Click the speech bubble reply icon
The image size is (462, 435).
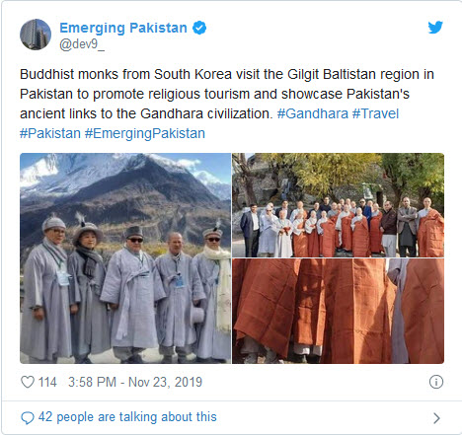pyautogui.click(x=28, y=418)
